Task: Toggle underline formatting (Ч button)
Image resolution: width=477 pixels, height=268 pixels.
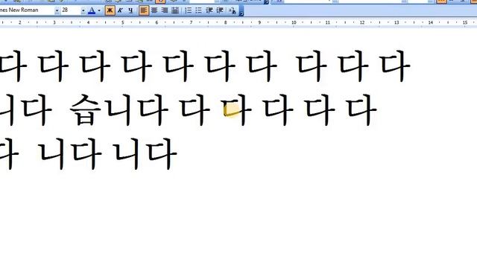Action: click(130, 10)
